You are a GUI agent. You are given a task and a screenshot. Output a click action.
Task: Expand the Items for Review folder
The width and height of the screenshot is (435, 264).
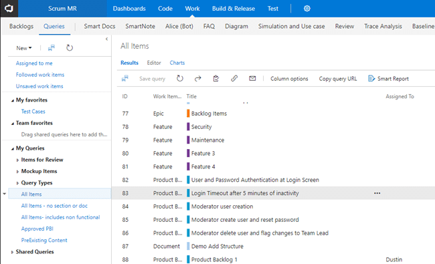[17, 160]
